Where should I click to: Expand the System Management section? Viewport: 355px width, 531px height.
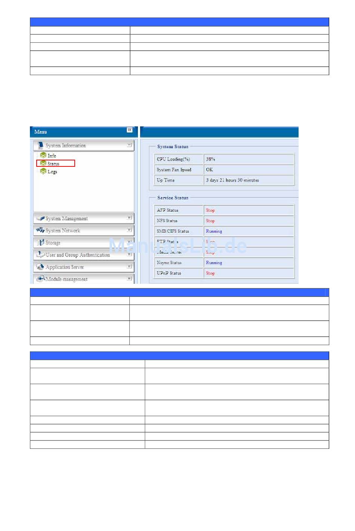(x=129, y=218)
